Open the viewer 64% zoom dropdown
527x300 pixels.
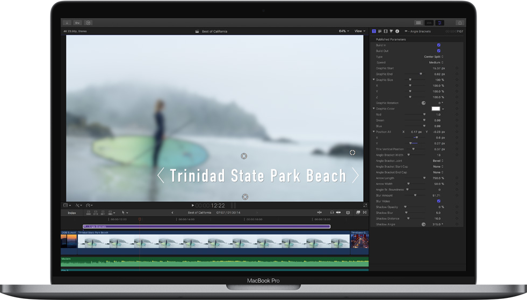point(344,31)
